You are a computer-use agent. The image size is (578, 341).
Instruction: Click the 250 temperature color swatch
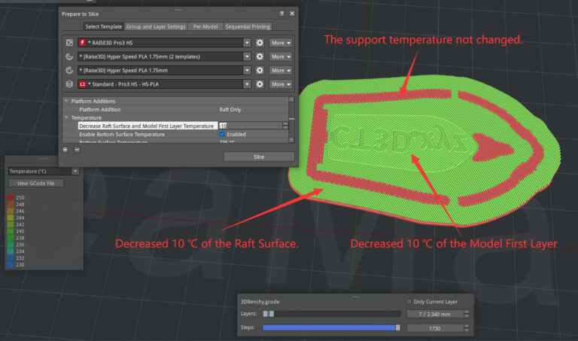(11, 197)
